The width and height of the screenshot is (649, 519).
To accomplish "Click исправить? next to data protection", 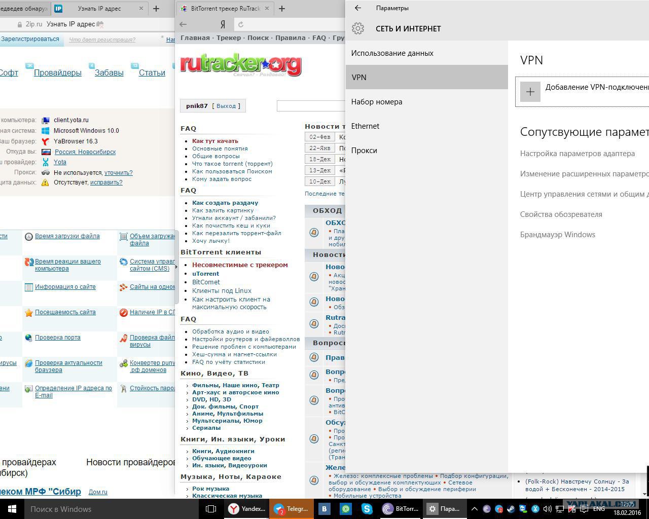I will click(106, 182).
